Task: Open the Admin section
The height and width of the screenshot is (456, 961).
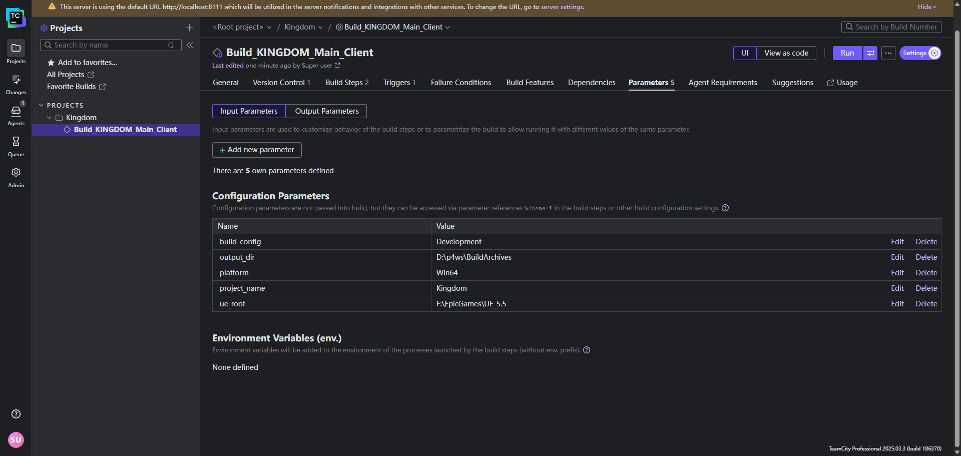Action: click(x=16, y=177)
